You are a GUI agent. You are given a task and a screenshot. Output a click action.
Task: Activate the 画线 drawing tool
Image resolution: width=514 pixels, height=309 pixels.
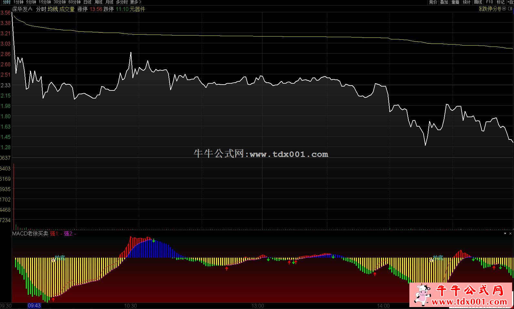pyautogui.click(x=478, y=2)
